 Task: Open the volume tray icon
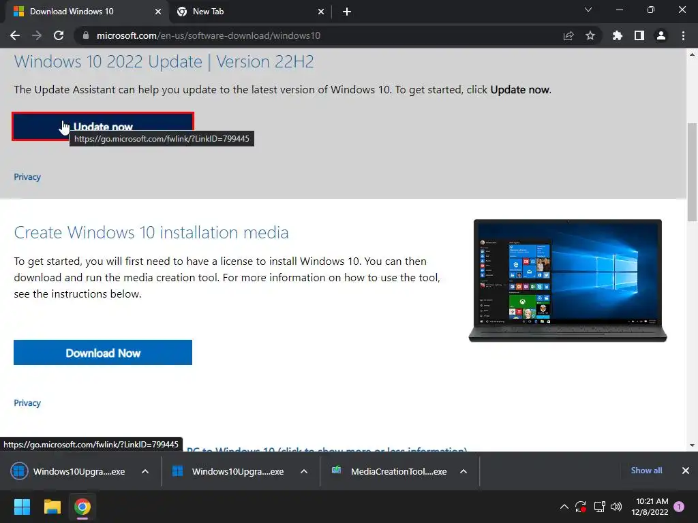(616, 507)
